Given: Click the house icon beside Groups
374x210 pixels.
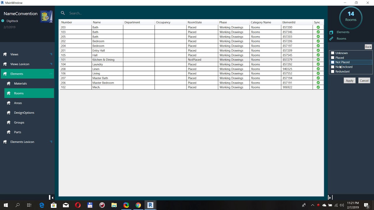Looking at the screenshot, I should point(8,122).
